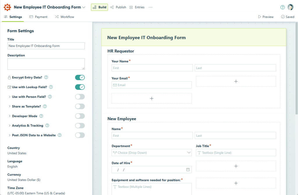Select the New Employee Name First field

coord(152,136)
